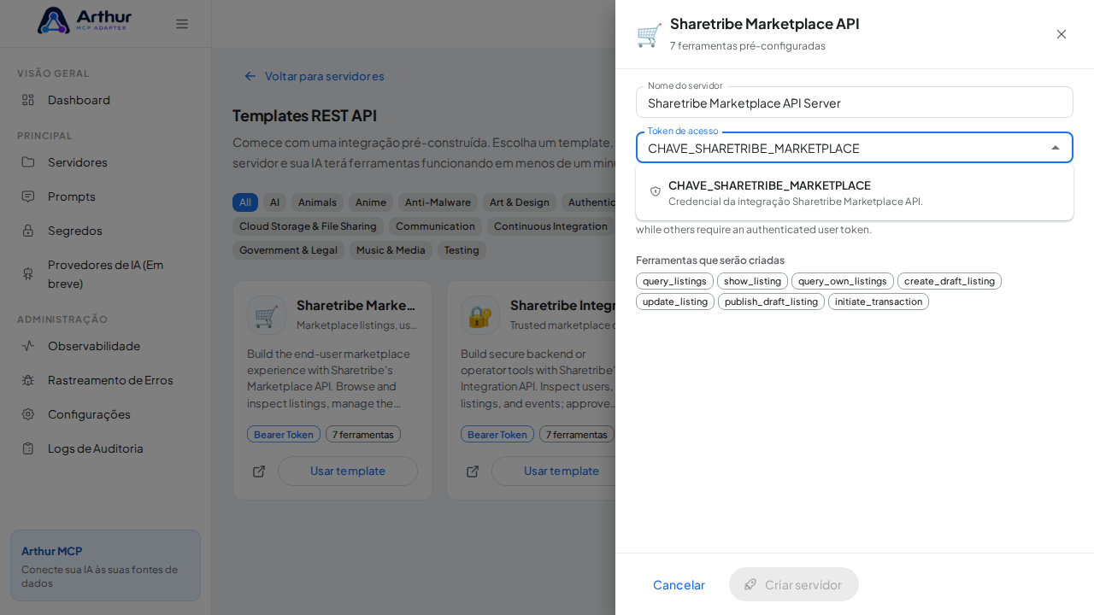Click the Sharetribe Marketplace card cart icon

tap(267, 315)
